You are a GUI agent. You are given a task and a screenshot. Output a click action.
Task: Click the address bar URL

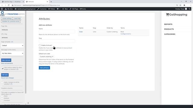41,5
